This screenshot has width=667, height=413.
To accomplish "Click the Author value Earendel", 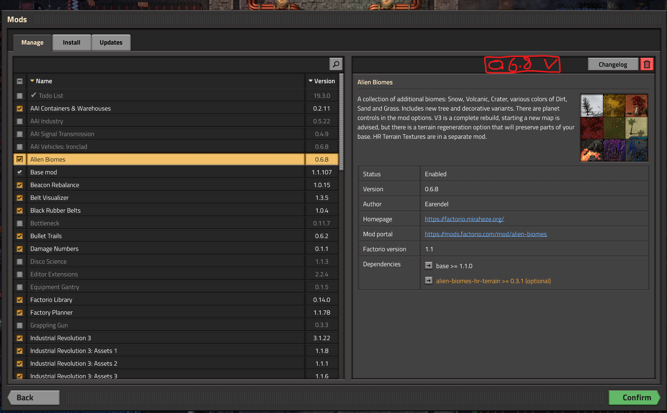I will pos(437,204).
